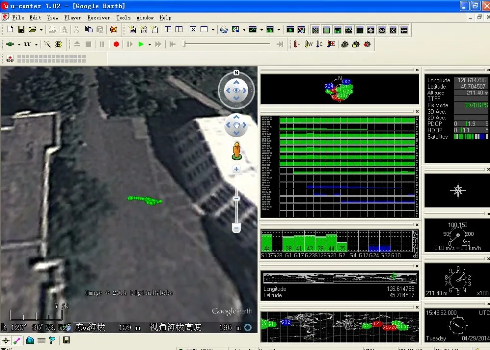The width and height of the screenshot is (490, 350).
Task: Click the zoom in plus button on map
Action: click(236, 169)
